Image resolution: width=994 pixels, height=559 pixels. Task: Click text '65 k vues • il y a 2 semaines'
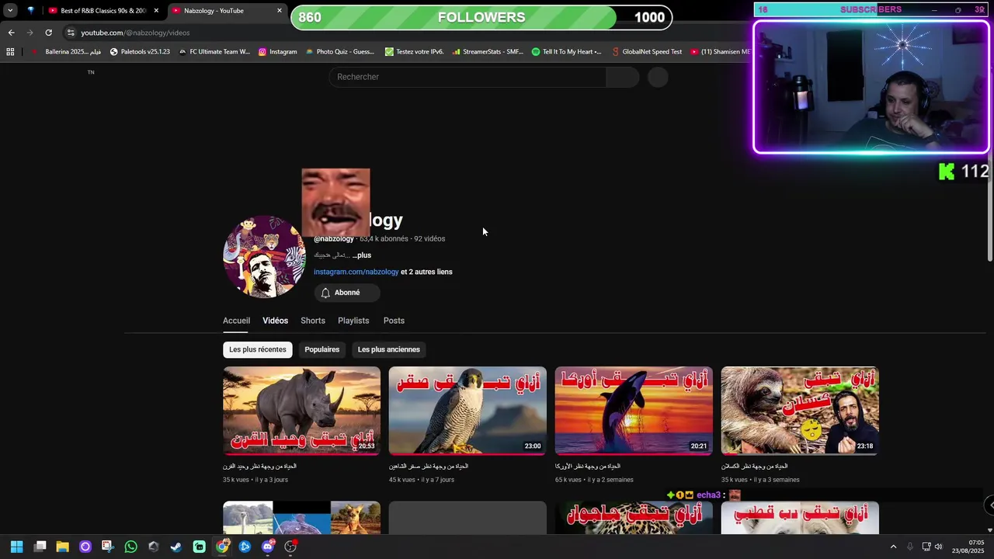pos(594,480)
